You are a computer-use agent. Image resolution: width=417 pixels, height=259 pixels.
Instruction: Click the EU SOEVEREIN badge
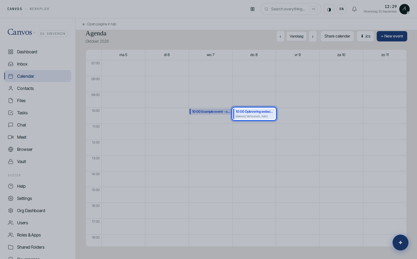[x=53, y=34]
